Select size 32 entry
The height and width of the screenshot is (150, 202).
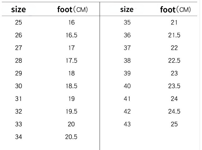coord(18,111)
